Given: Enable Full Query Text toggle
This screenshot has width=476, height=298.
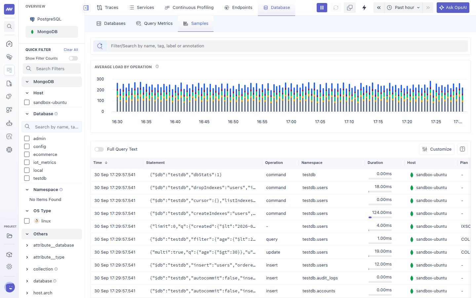Looking at the screenshot, I should [x=99, y=149].
